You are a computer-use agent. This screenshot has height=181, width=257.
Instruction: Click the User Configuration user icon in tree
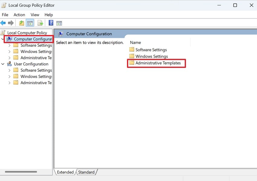tap(9, 64)
